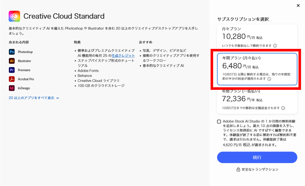Close the subscription dialog with the X
The image size is (305, 186).
(x=298, y=5)
